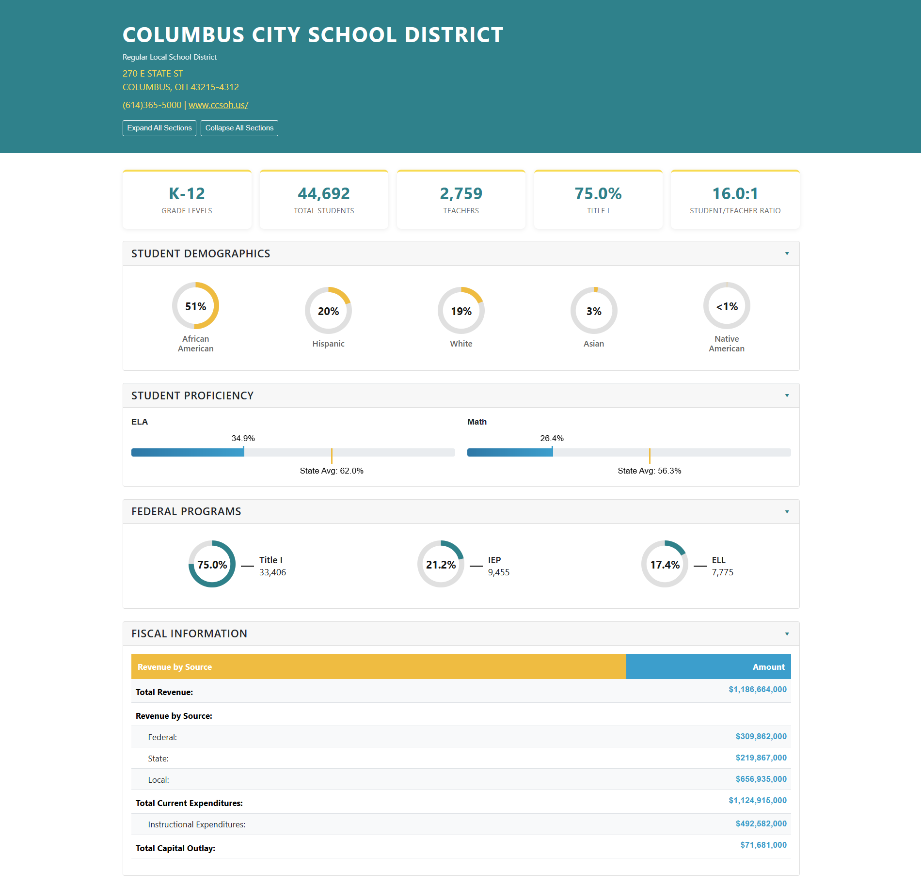921x886 pixels.
Task: Click the Federal Programs header title
Action: pyautogui.click(x=186, y=511)
